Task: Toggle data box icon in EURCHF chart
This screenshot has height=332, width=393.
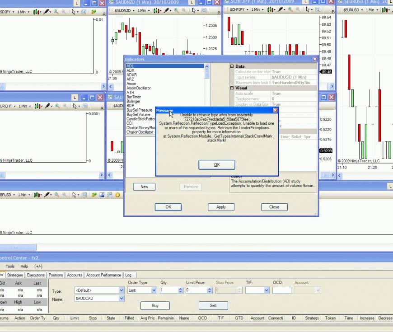Action: [85, 106]
